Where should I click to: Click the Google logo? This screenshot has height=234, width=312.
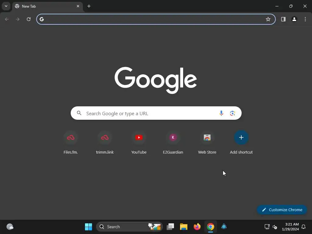(156, 80)
